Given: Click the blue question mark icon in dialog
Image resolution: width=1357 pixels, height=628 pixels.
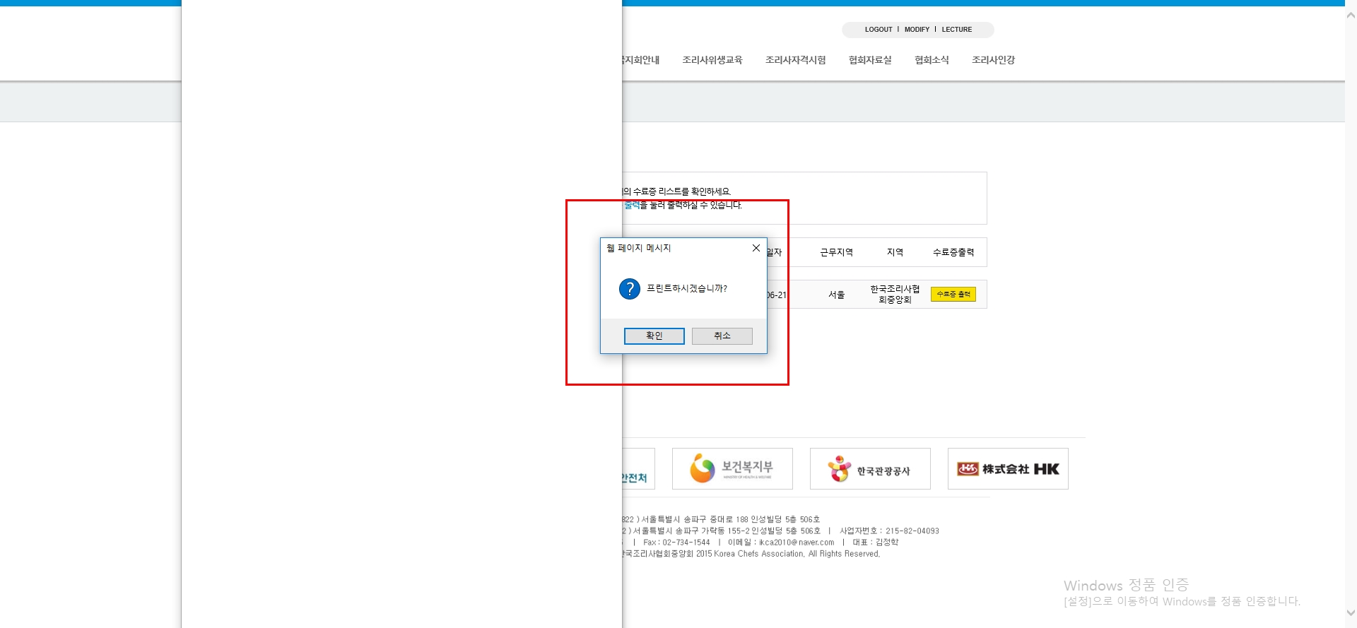Looking at the screenshot, I should (629, 289).
